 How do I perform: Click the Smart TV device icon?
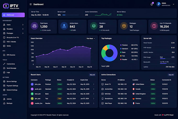pyautogui.click(x=102, y=84)
